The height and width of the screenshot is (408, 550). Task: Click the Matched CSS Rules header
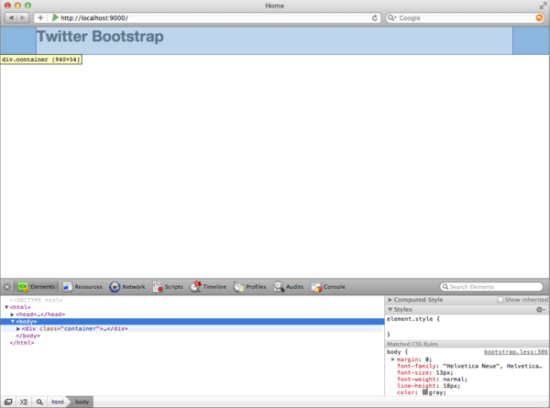tap(412, 344)
